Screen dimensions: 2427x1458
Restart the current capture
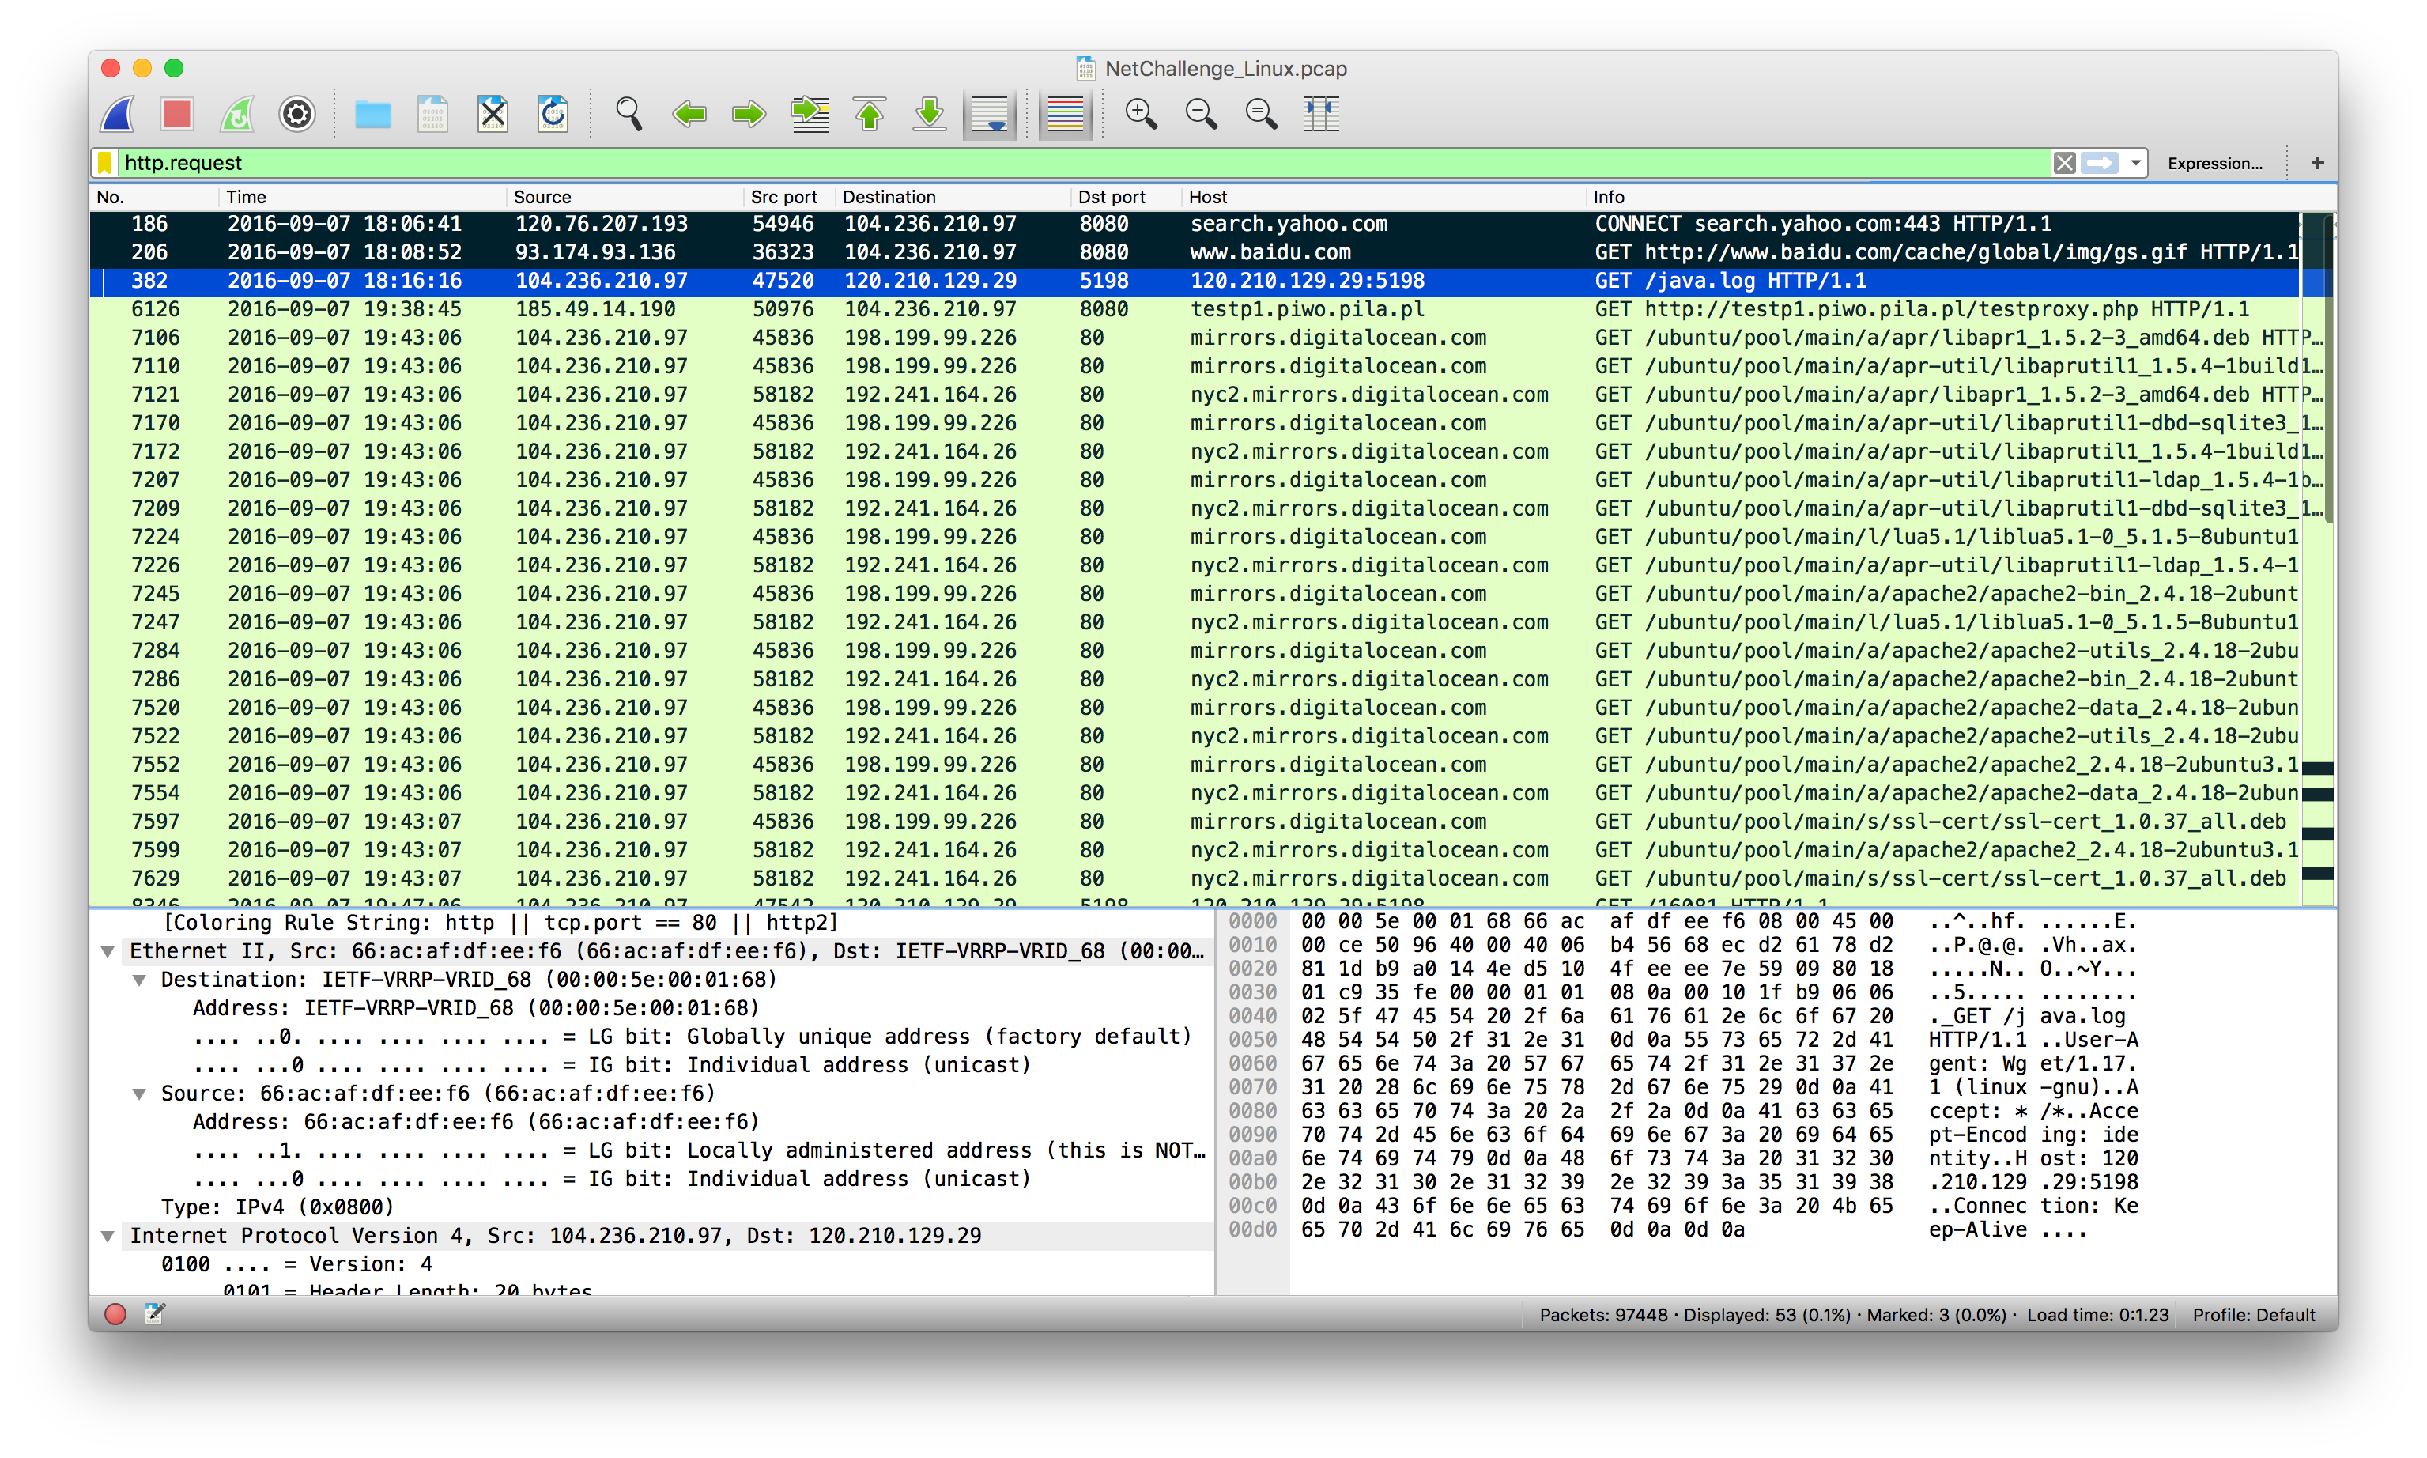pyautogui.click(x=236, y=114)
